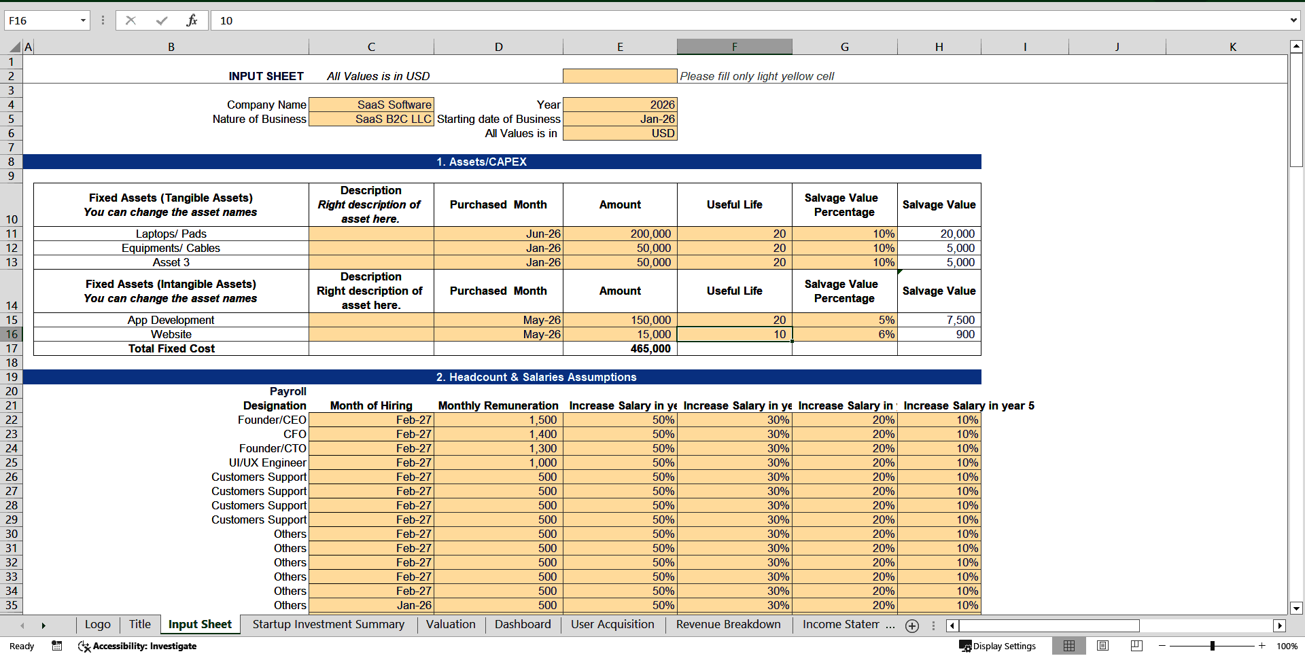Select App Development amount 150,000
The height and width of the screenshot is (656, 1305).
coord(620,320)
